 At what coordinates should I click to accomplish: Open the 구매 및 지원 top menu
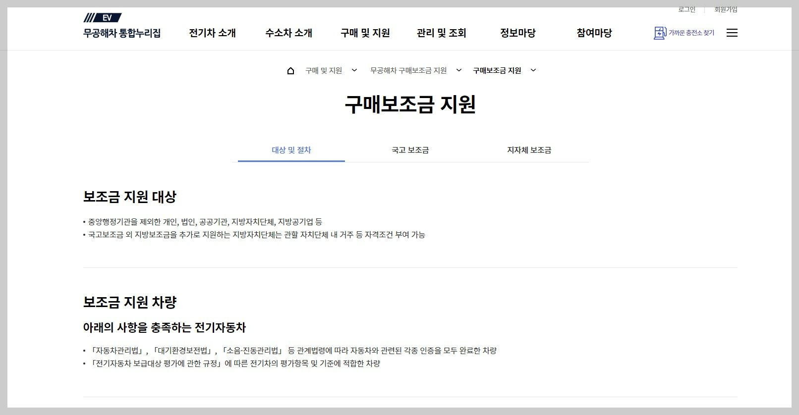click(365, 33)
